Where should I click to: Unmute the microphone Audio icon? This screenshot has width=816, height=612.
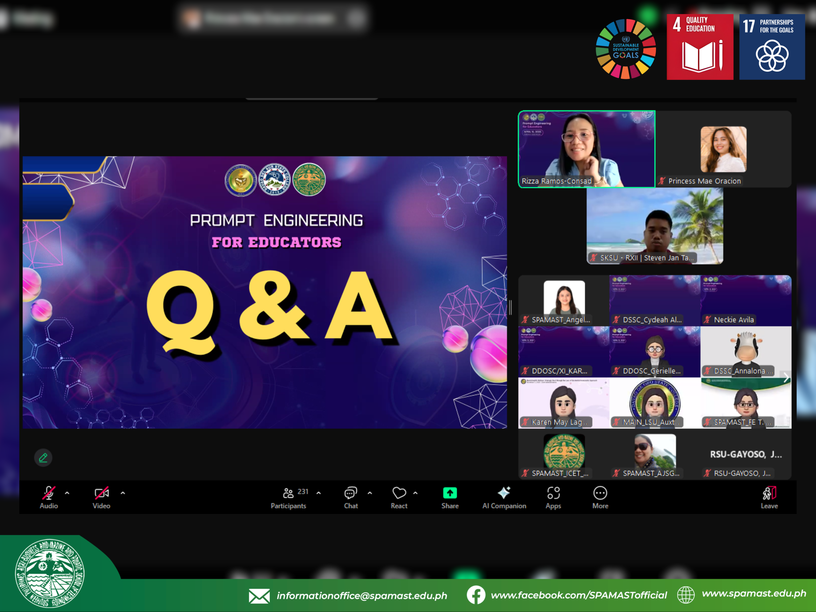pyautogui.click(x=49, y=493)
